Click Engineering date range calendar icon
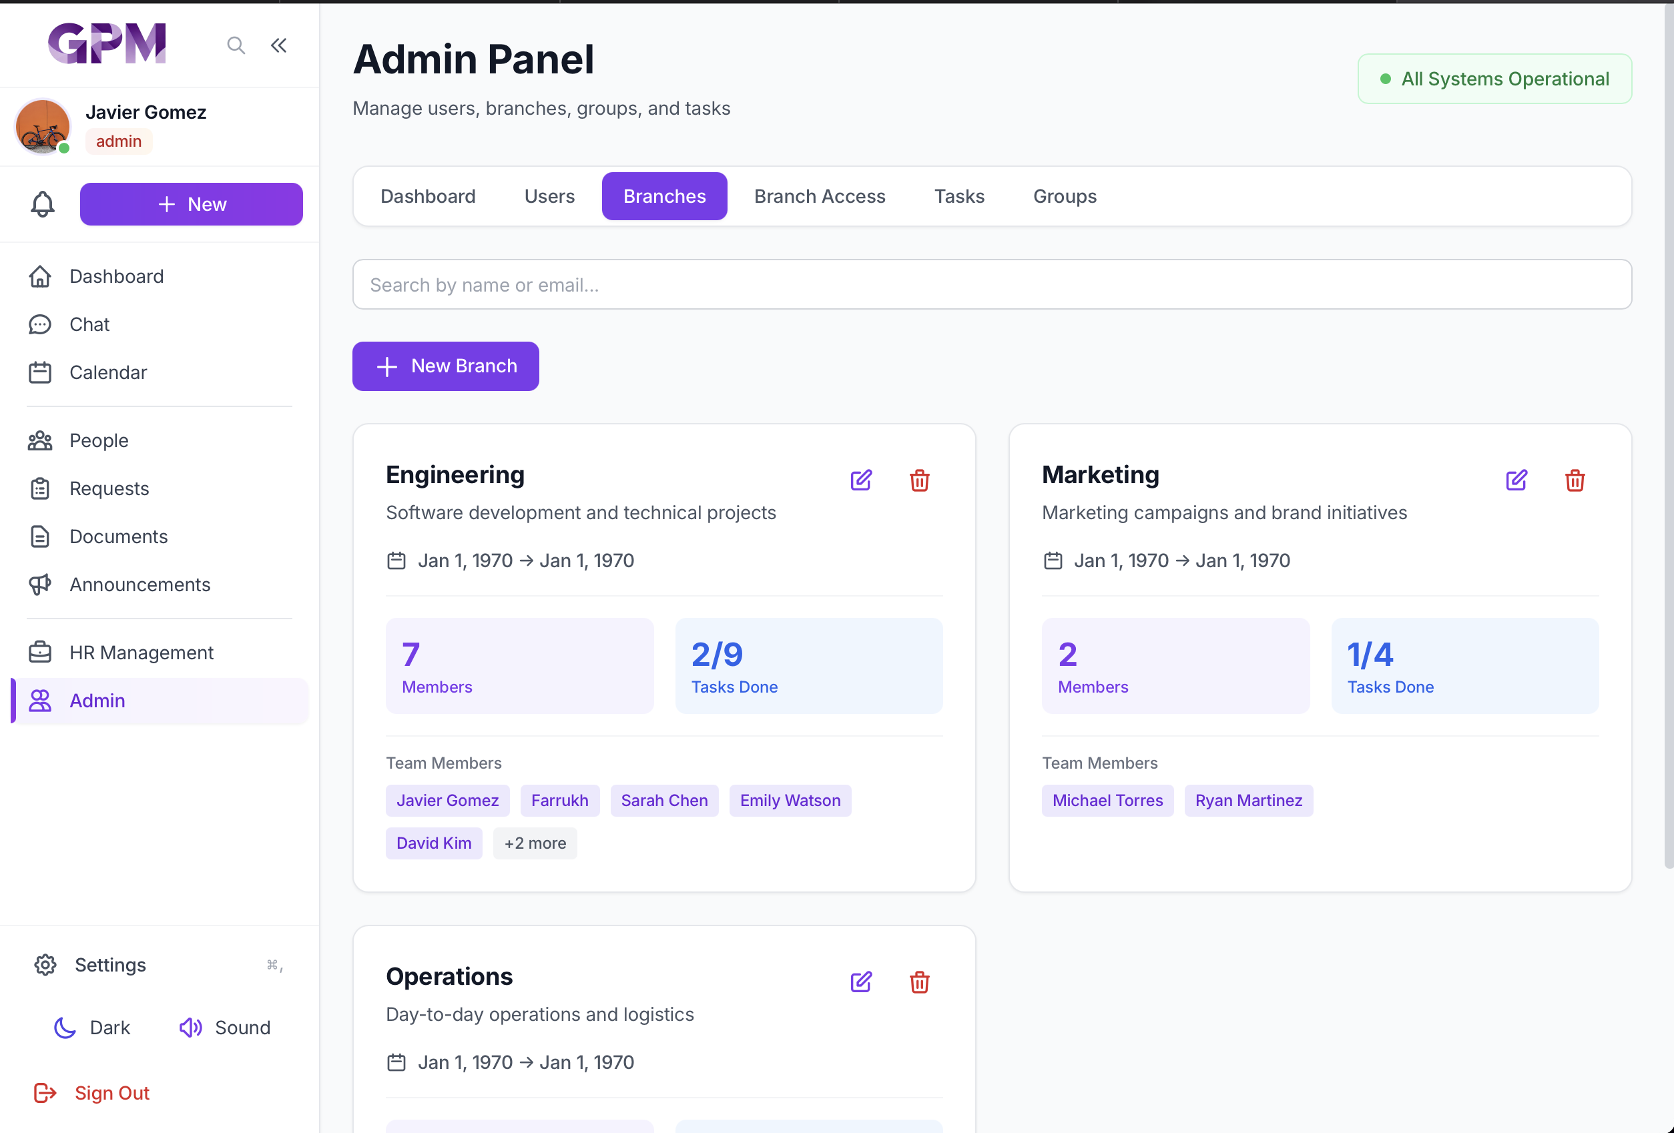1674x1133 pixels. [x=396, y=560]
